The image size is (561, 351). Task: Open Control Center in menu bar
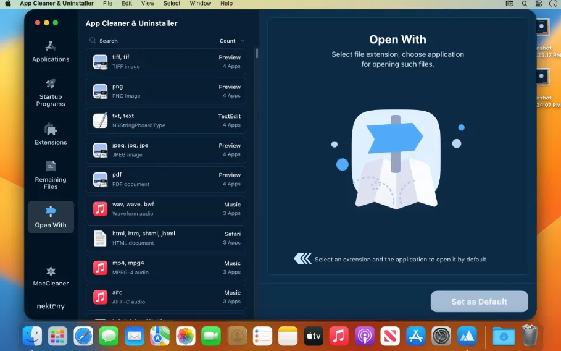538,4
